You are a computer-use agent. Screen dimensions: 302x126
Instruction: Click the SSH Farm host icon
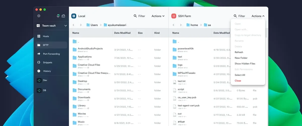pos(174,16)
